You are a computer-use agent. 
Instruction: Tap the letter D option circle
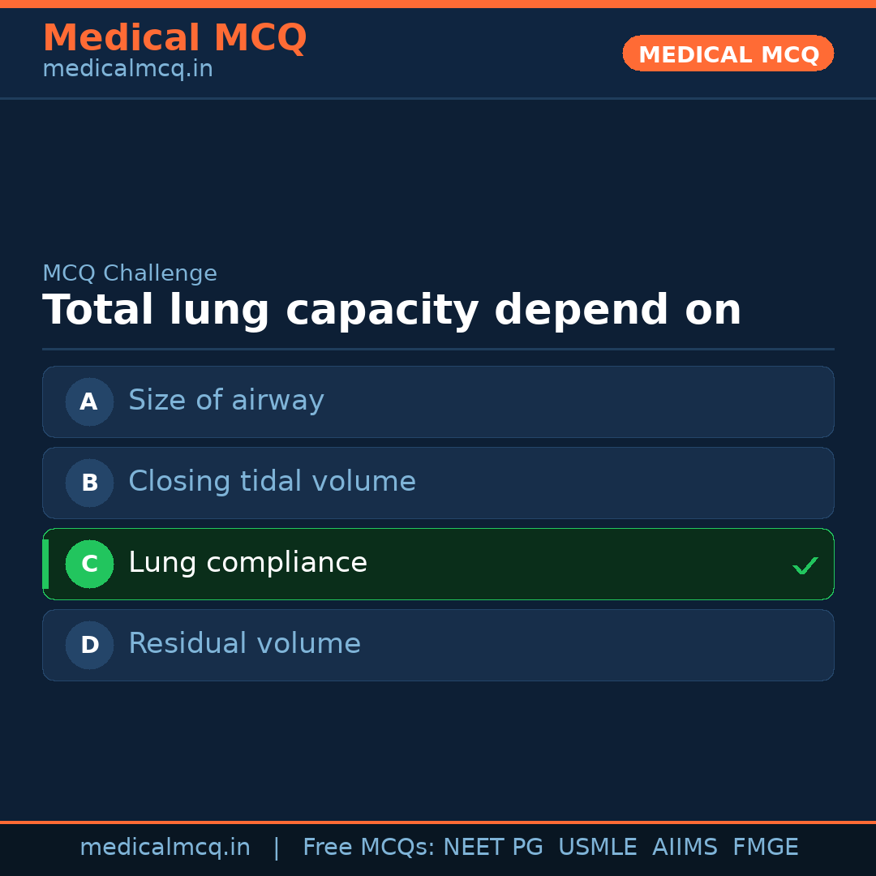click(89, 645)
